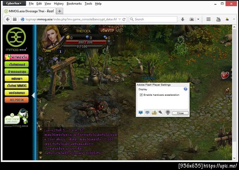Select the Local Storage folder tab icon
239x170 pixels.
(x=154, y=113)
